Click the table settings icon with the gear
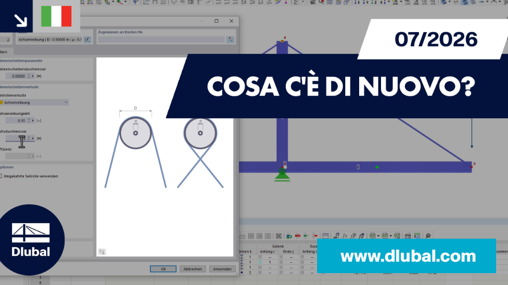 coord(397,236)
